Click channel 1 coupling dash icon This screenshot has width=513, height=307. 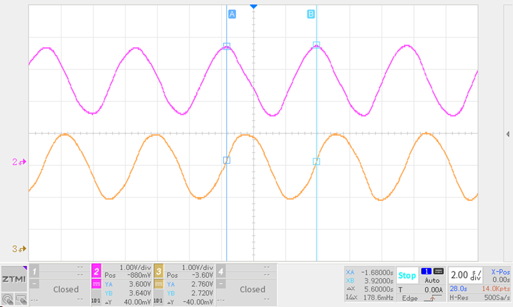click(34, 284)
